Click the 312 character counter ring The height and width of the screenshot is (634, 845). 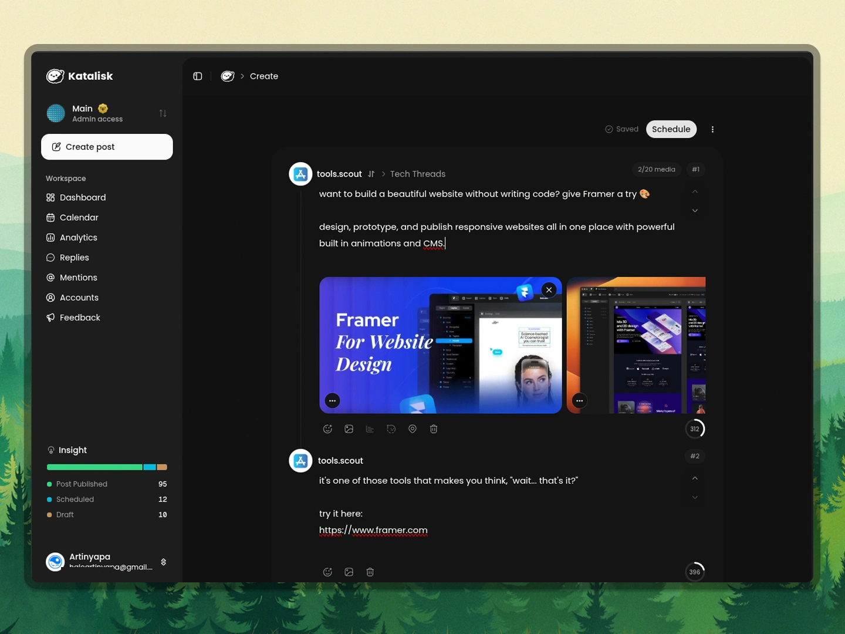point(695,429)
